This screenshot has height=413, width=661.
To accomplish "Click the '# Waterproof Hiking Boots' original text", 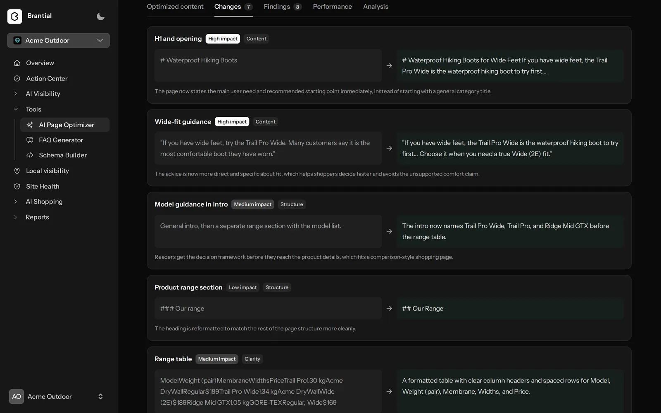I will coord(199,60).
